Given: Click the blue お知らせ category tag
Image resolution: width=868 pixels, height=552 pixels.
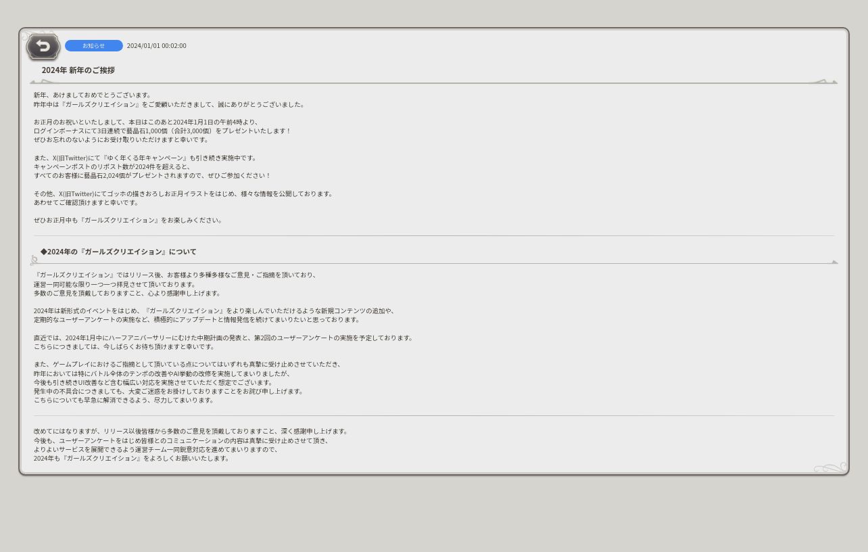Looking at the screenshot, I should point(94,46).
